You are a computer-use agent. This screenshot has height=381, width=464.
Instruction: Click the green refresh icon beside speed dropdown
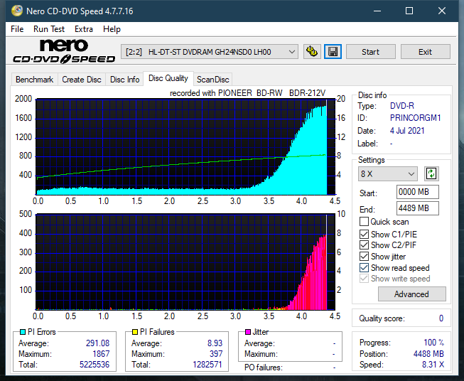click(431, 173)
